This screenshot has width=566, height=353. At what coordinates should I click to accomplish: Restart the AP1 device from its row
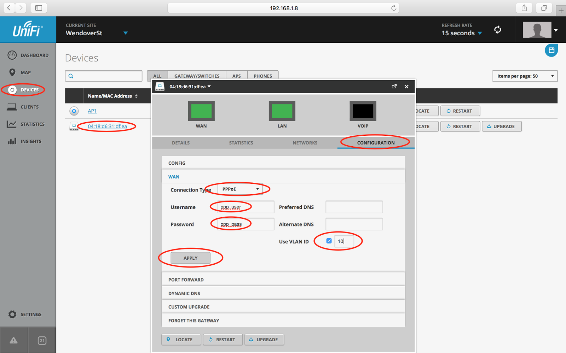pos(460,111)
